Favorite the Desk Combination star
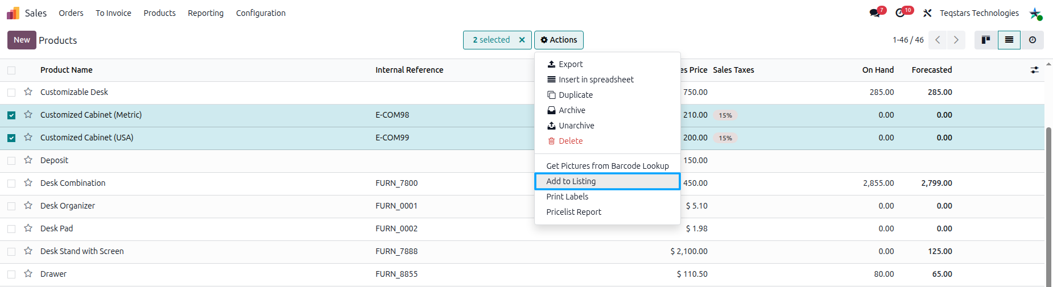Viewport: 1053px width, 287px height. [28, 182]
